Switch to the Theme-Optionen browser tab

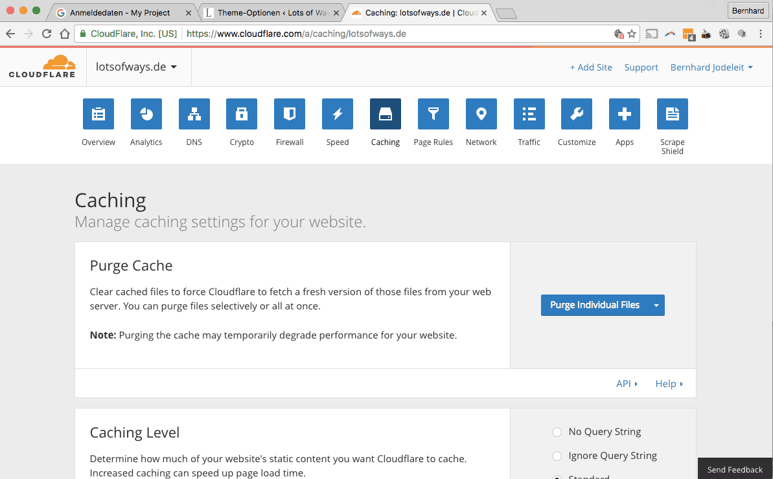pyautogui.click(x=270, y=12)
